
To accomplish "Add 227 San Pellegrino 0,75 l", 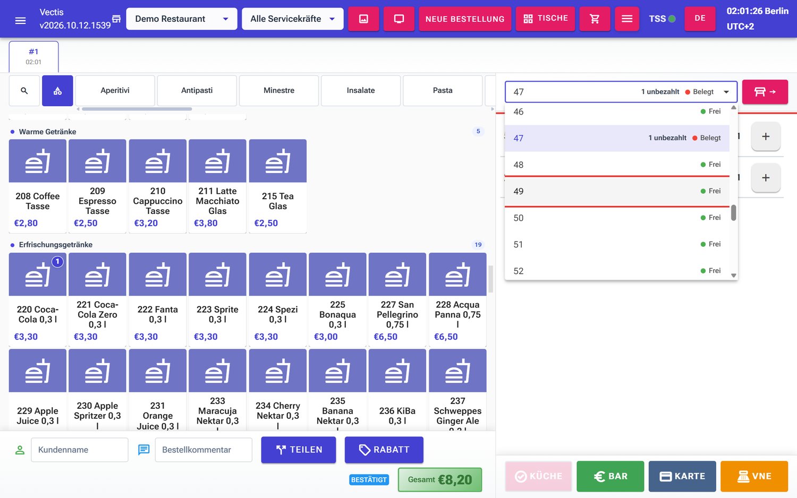I will coord(397,300).
